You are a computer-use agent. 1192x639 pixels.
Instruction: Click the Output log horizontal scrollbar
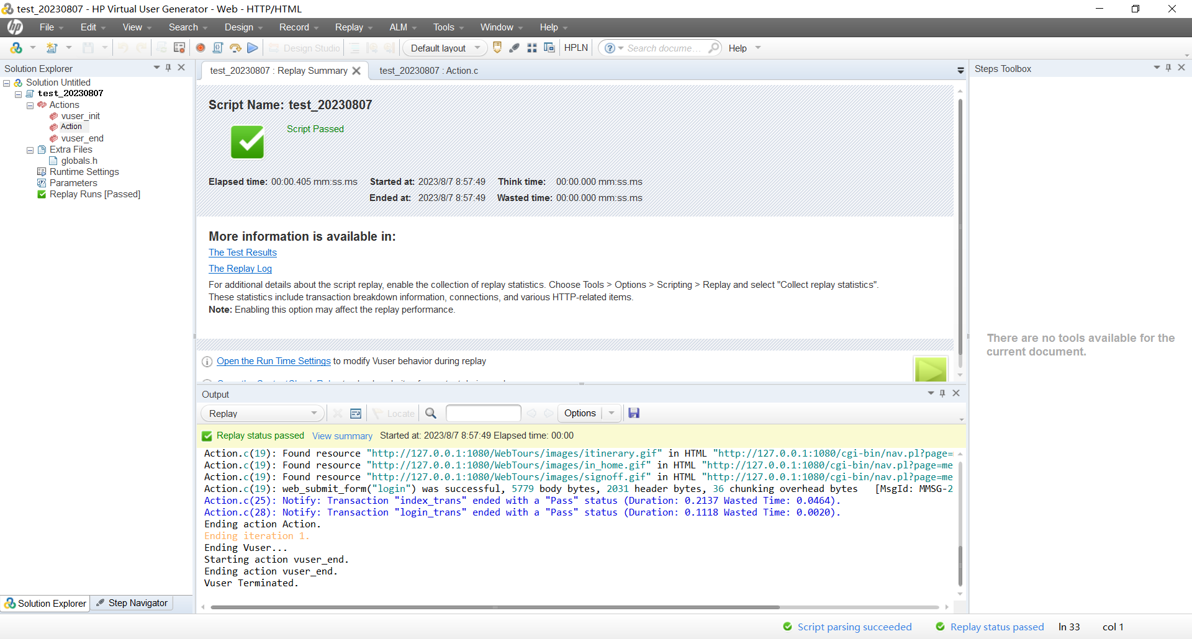click(495, 607)
